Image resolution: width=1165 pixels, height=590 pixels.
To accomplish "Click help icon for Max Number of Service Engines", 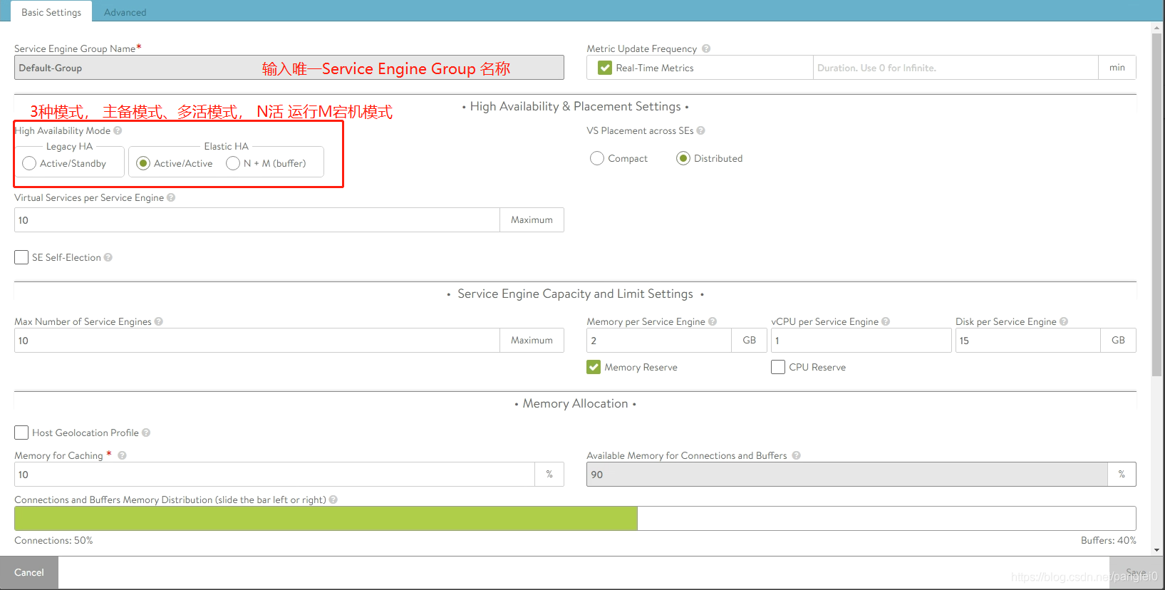I will [159, 321].
